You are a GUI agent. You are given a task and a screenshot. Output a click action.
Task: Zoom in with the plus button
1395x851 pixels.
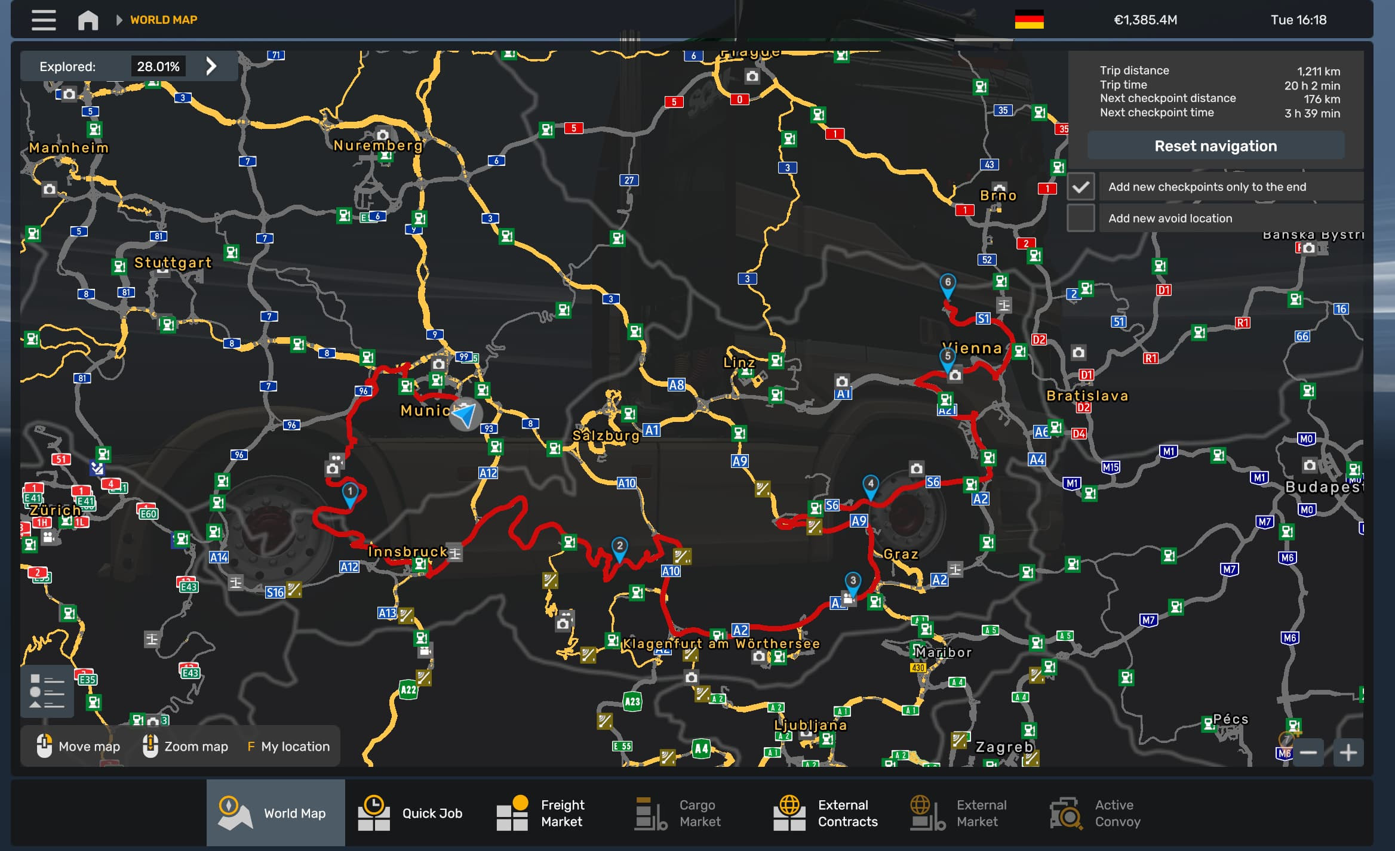[1348, 752]
